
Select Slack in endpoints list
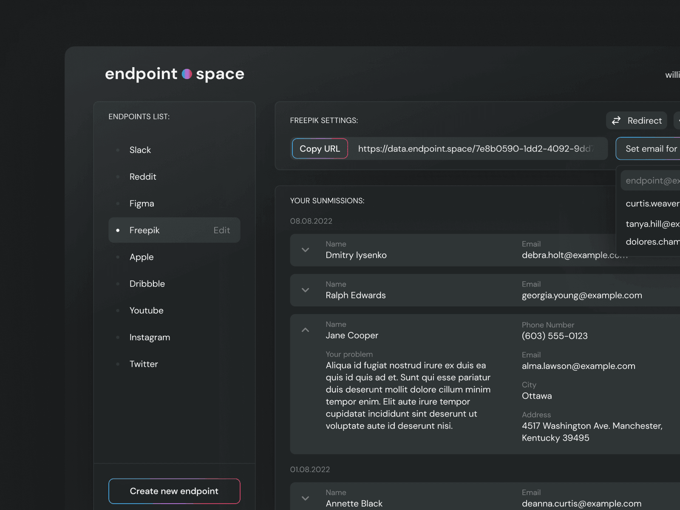[x=140, y=150]
